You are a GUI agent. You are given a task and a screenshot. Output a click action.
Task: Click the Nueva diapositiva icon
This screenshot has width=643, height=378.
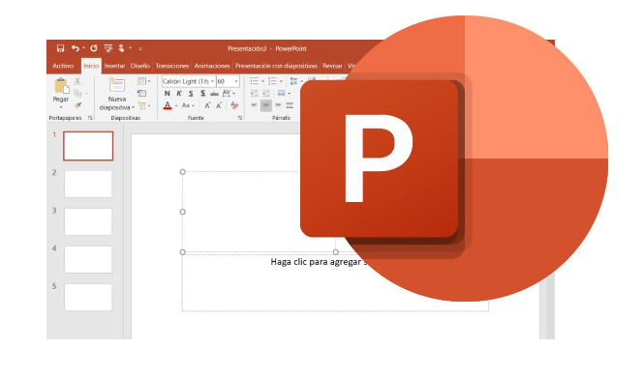(x=117, y=85)
